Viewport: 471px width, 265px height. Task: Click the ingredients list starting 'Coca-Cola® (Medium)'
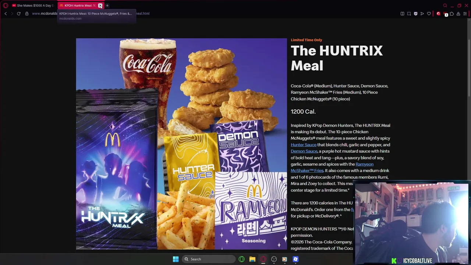pos(339,92)
